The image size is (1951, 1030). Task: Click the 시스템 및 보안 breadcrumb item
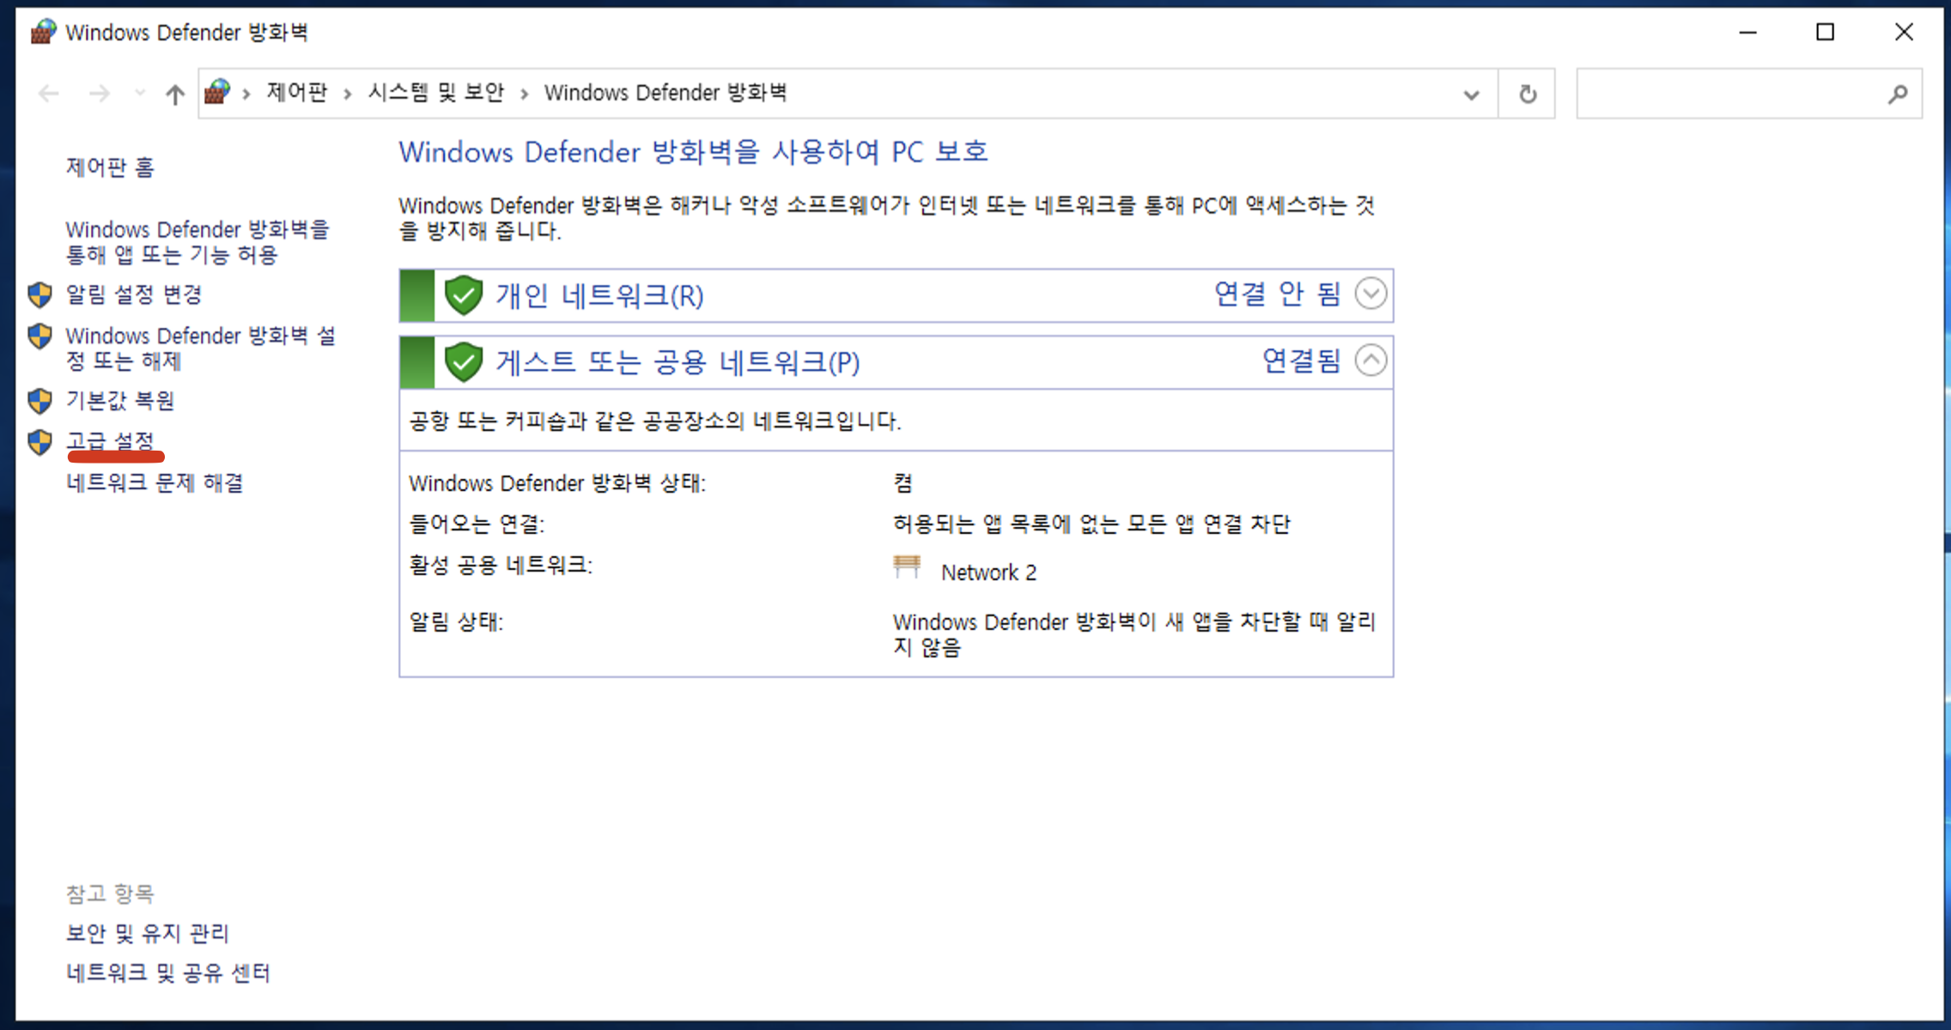click(x=436, y=93)
